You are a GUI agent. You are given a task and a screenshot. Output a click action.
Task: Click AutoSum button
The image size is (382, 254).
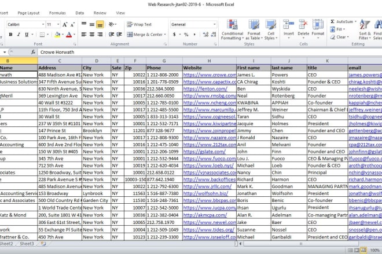(342, 21)
